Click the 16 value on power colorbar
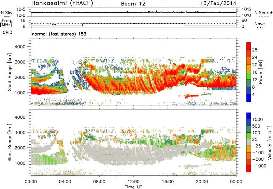This screenshot has width=273, height=189. tap(255, 72)
